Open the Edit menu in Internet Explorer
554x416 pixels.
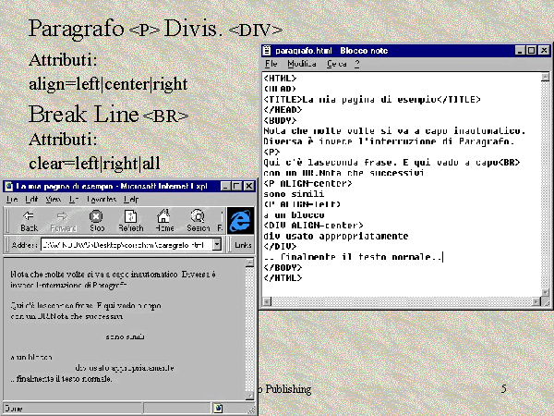tap(31, 199)
